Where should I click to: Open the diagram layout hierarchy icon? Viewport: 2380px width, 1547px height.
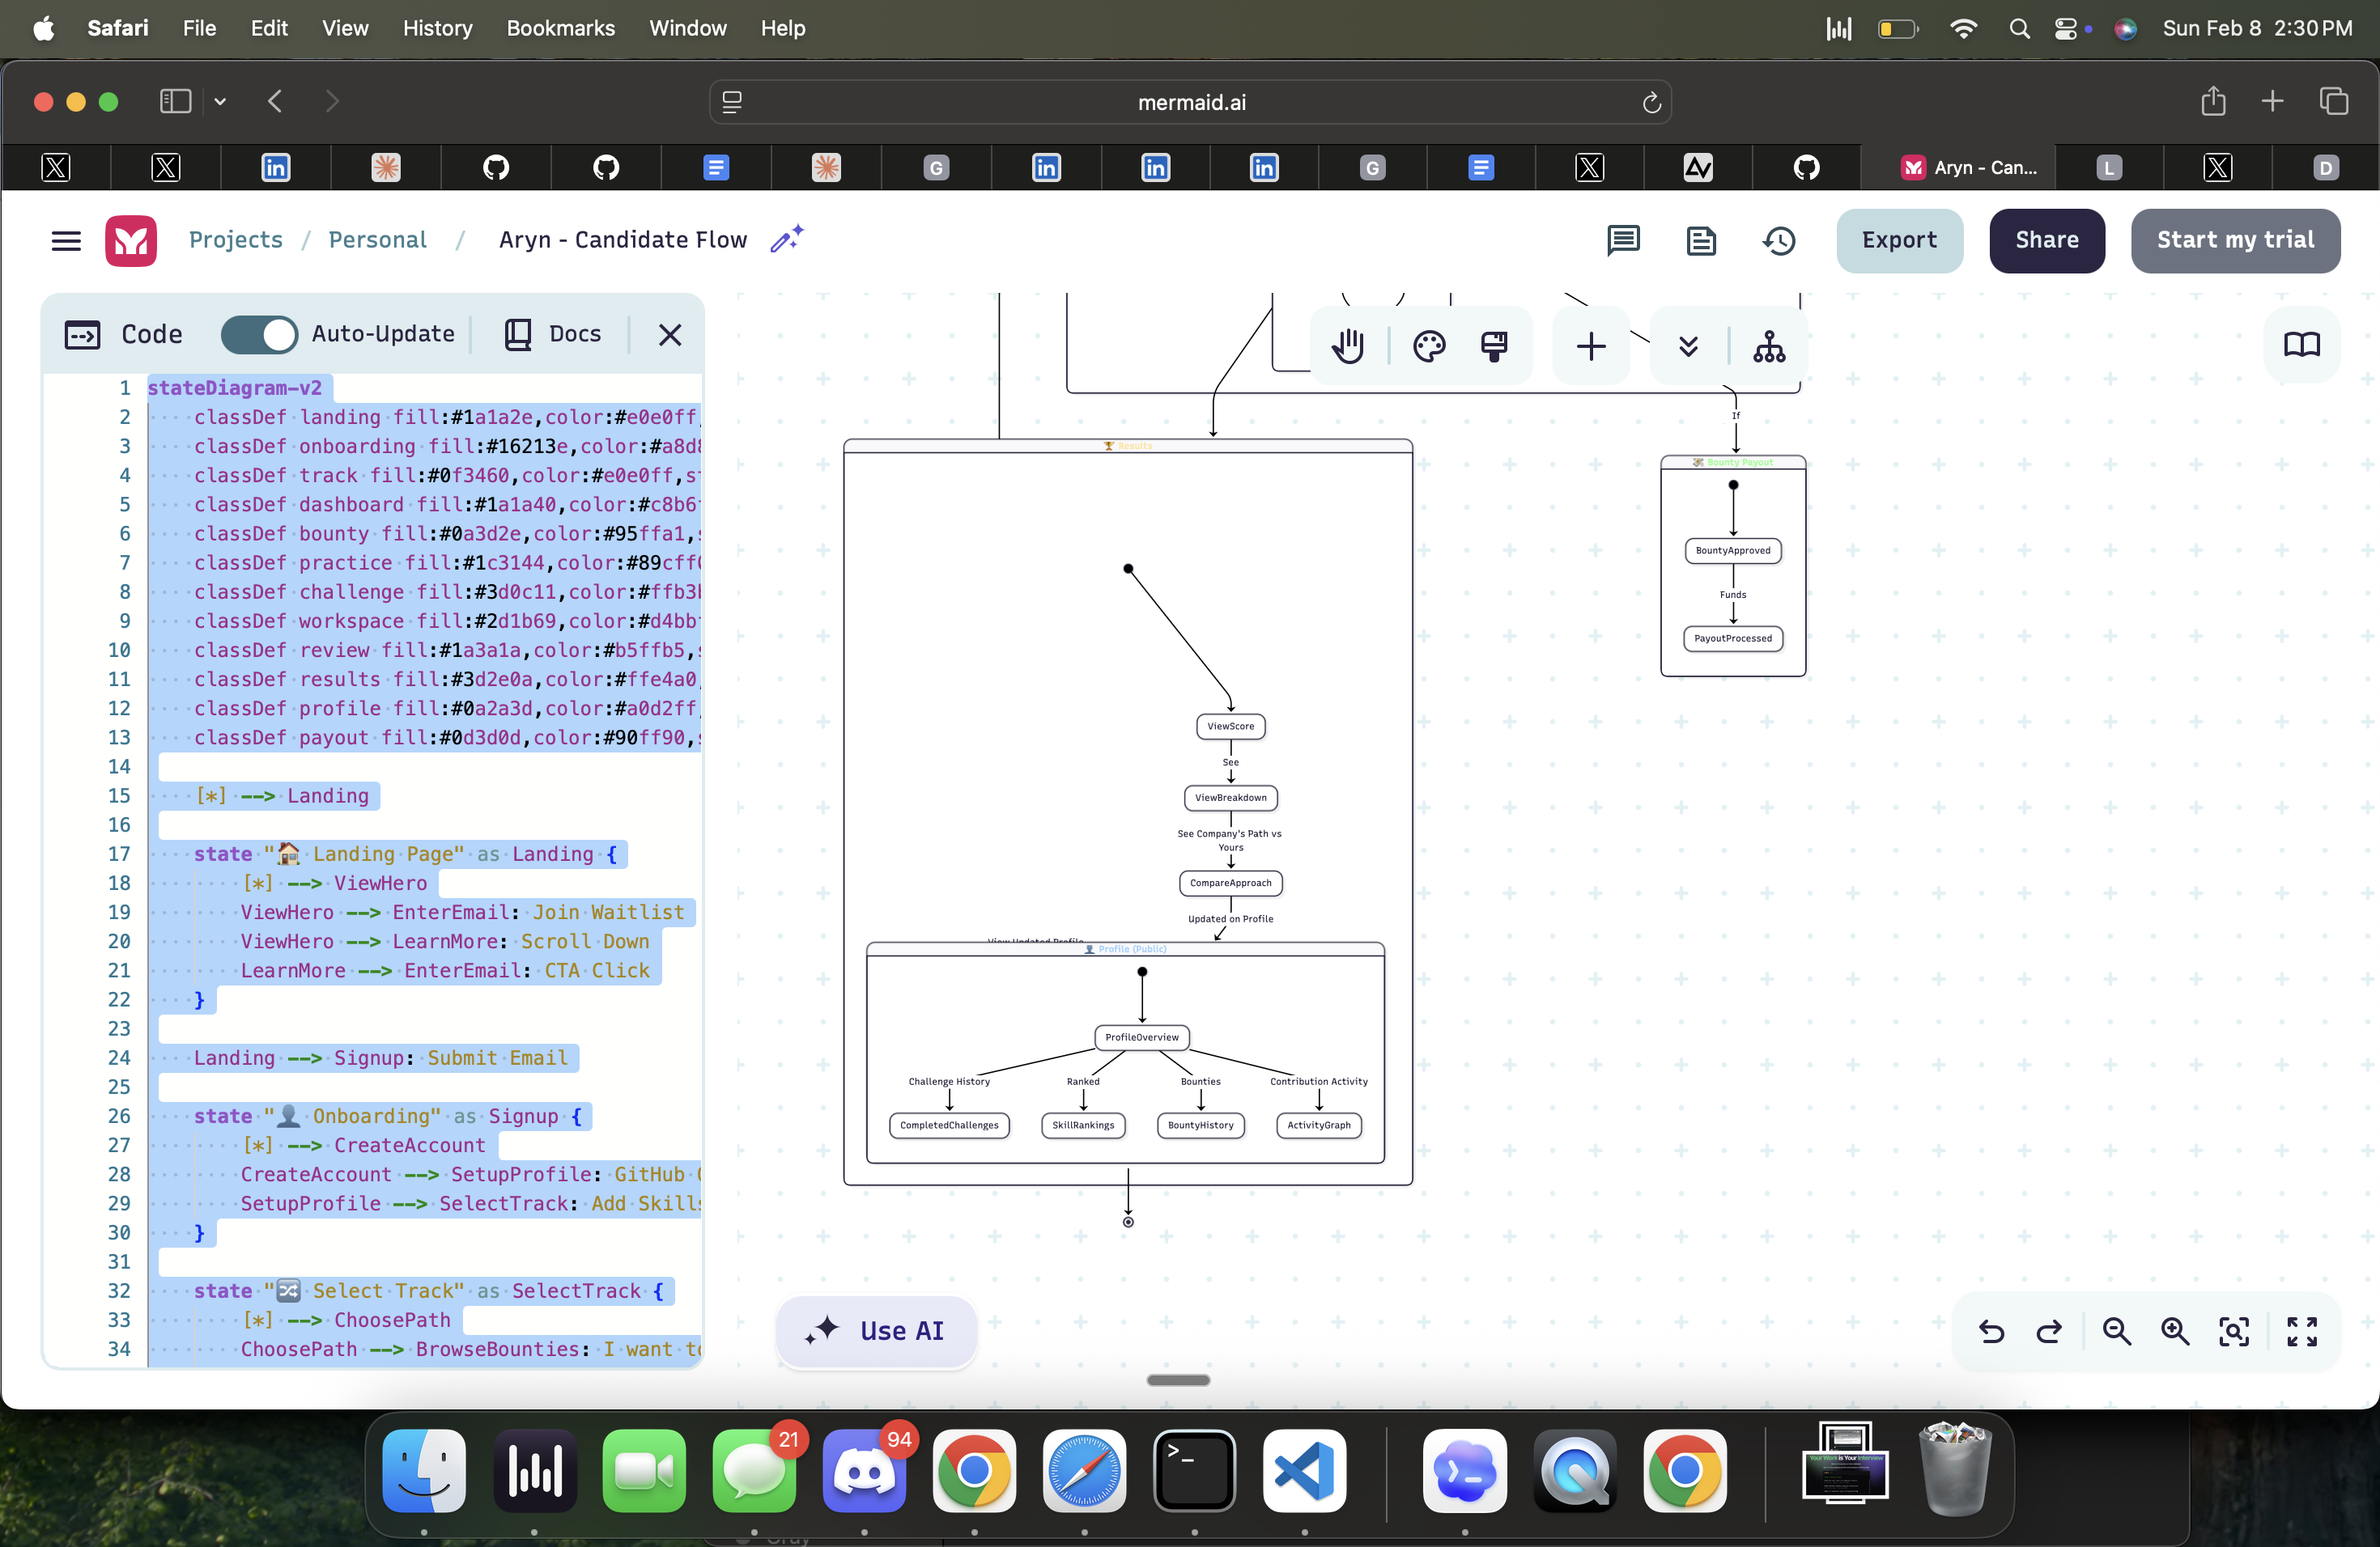[1769, 347]
